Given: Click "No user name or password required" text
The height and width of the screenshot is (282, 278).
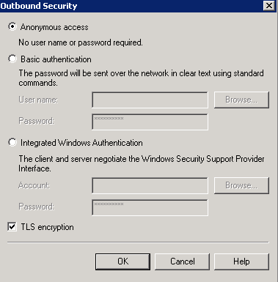Looking at the screenshot, I should (81, 42).
